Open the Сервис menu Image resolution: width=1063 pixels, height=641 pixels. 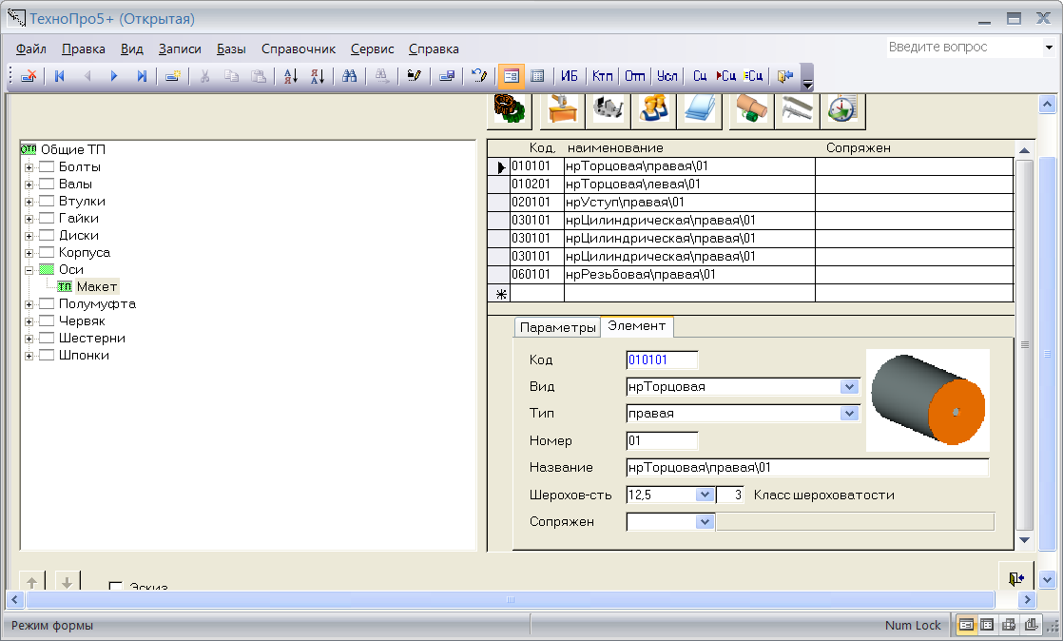(x=372, y=49)
